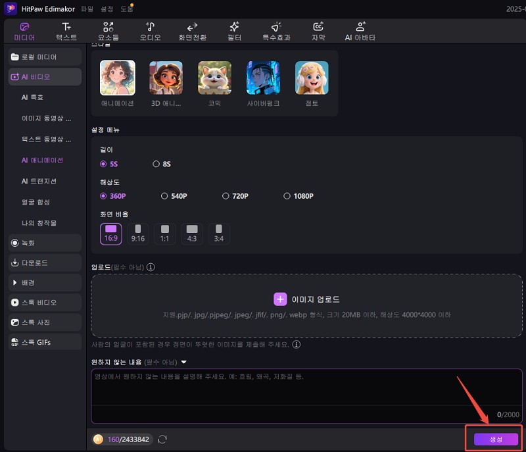Open the AI 아바타 toolbar icon
The image size is (526, 452).
pos(360,31)
